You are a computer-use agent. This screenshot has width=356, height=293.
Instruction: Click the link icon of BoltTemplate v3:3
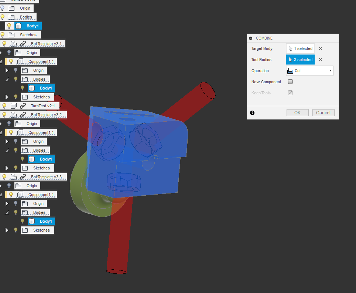pos(23,177)
